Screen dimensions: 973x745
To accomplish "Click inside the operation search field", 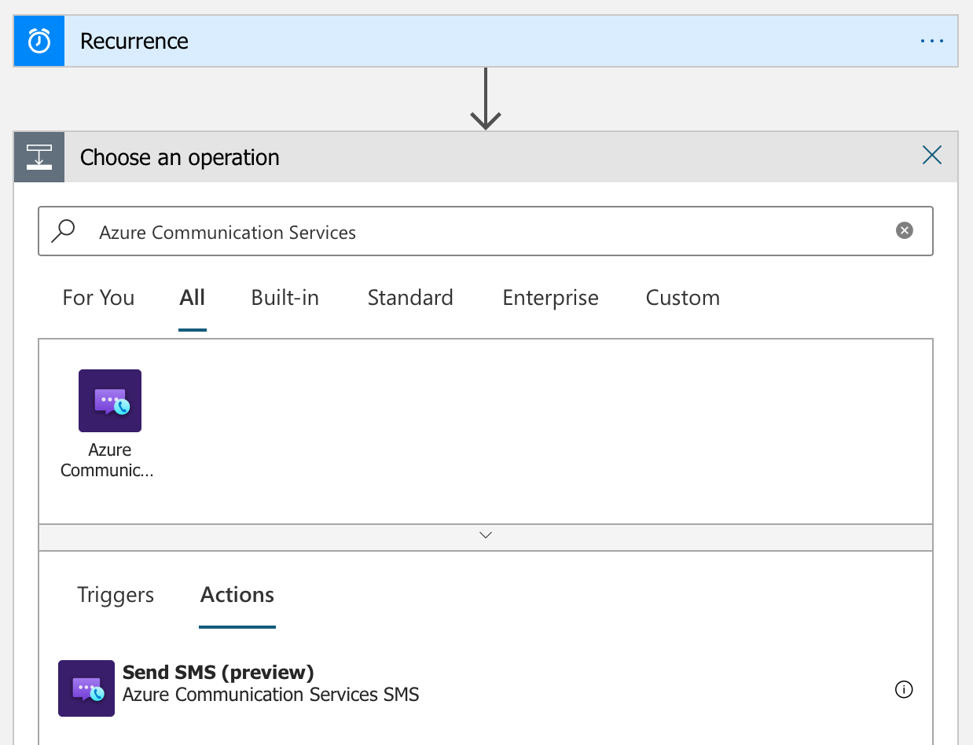I will [472, 231].
